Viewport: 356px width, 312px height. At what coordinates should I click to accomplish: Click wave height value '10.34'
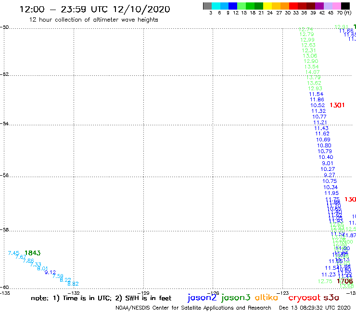pyautogui.click(x=331, y=187)
